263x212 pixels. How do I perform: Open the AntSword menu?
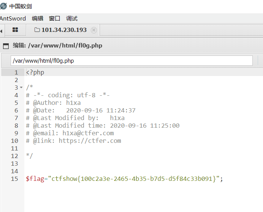pos(13,18)
